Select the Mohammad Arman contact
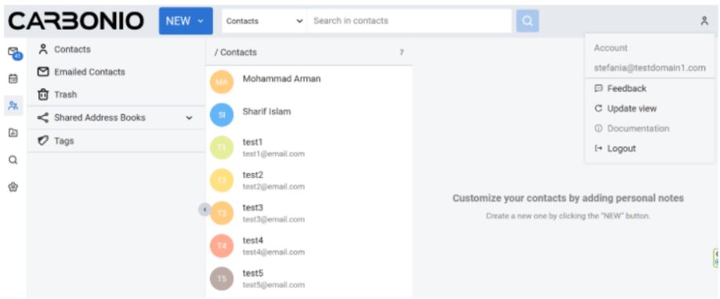 click(x=309, y=82)
